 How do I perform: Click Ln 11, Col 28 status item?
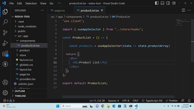click(x=97, y=101)
